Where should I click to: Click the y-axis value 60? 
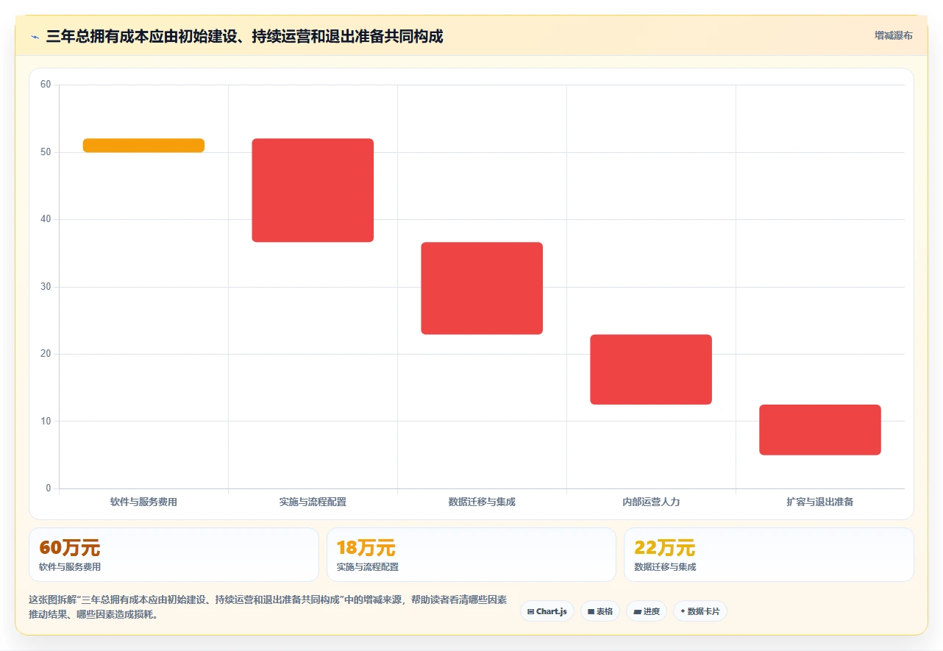coord(46,85)
